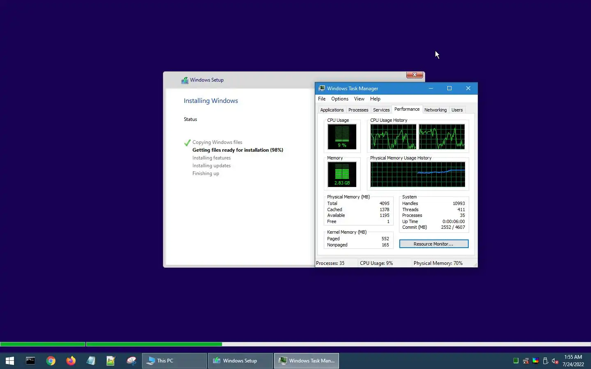
Task: Click the Physical Memory Usage History graph
Action: pyautogui.click(x=418, y=174)
